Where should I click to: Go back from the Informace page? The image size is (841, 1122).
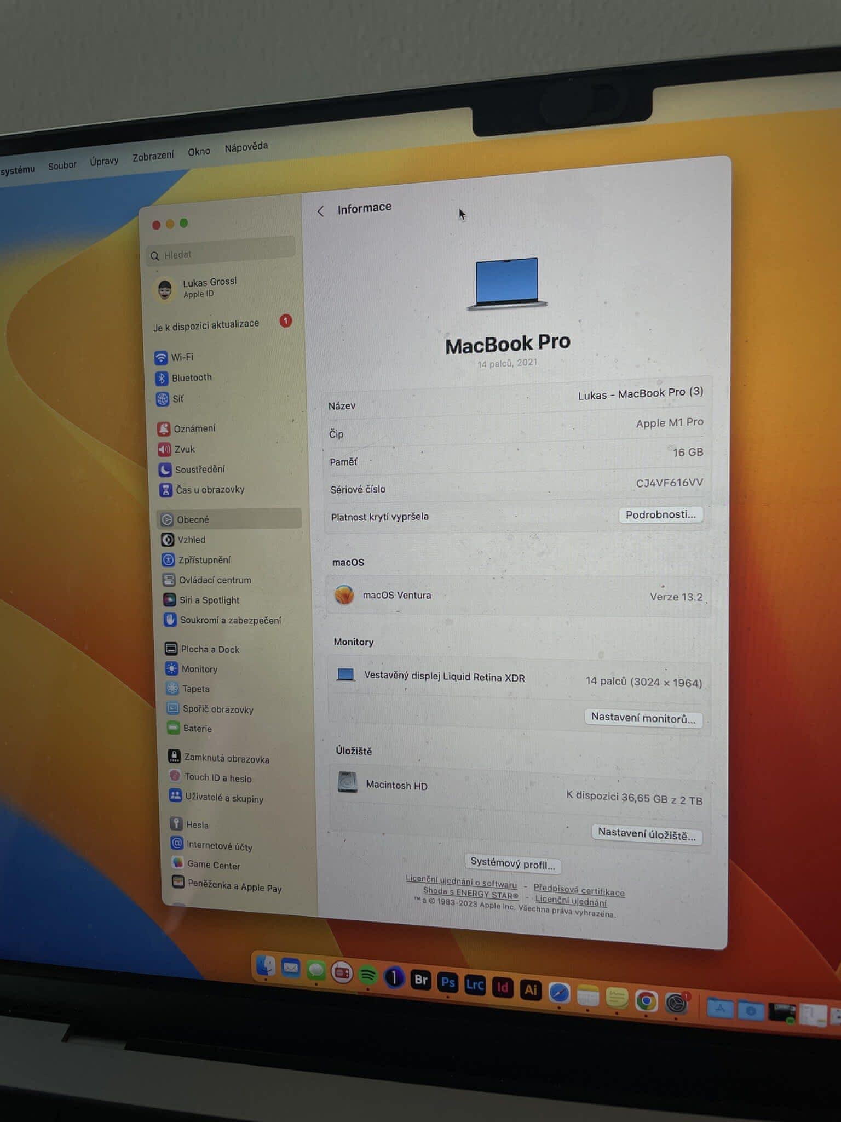pyautogui.click(x=321, y=211)
